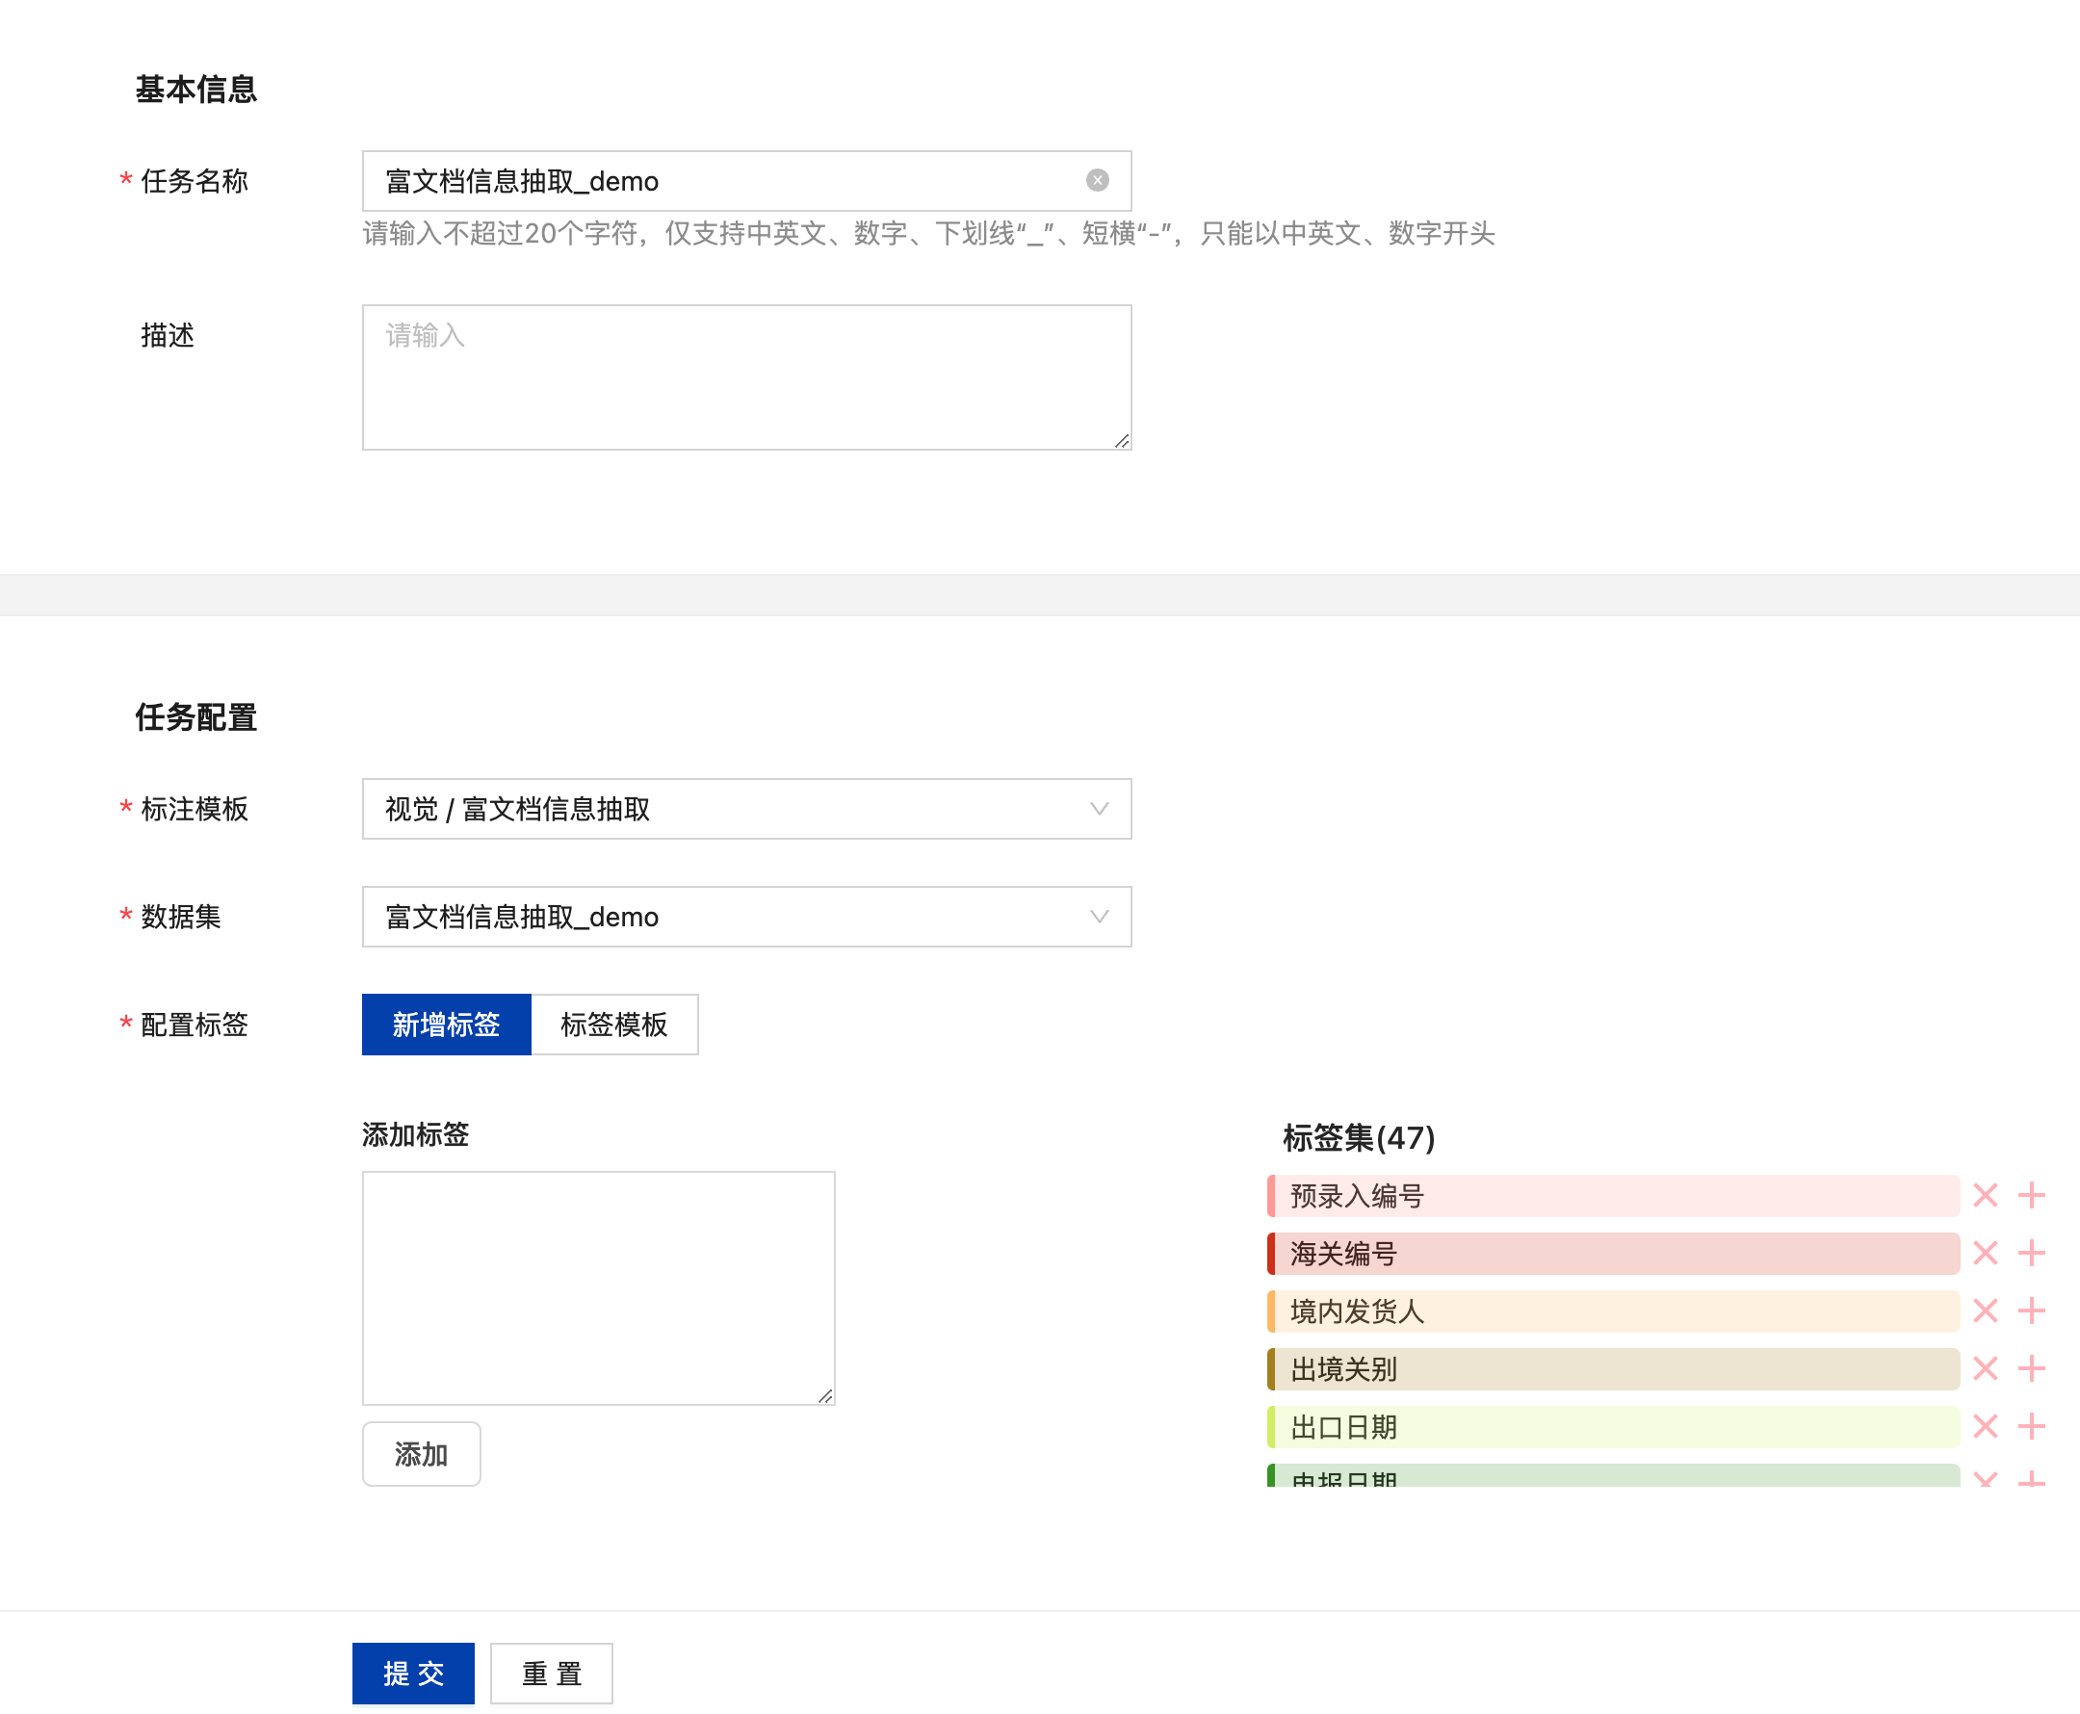The width and height of the screenshot is (2080, 1714).
Task: Click the plus icon next to 海关编号
Action: point(2032,1253)
